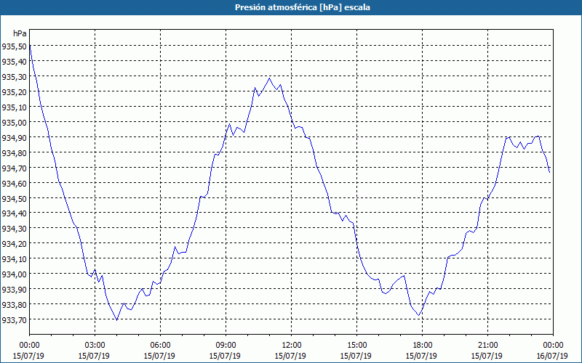The image size is (582, 363).
Task: Click the 935,30 y-axis label
Action: [x=14, y=77]
